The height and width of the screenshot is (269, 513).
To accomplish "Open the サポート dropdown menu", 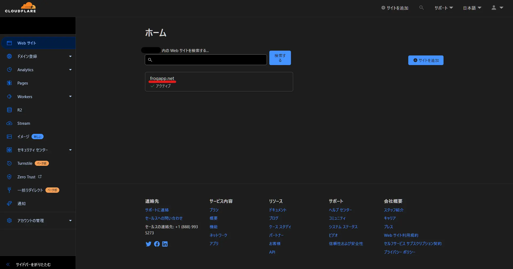I will coord(443,8).
